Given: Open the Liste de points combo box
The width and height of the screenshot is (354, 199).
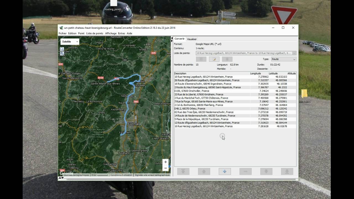Looking at the screenshot, I should (x=246, y=53).
